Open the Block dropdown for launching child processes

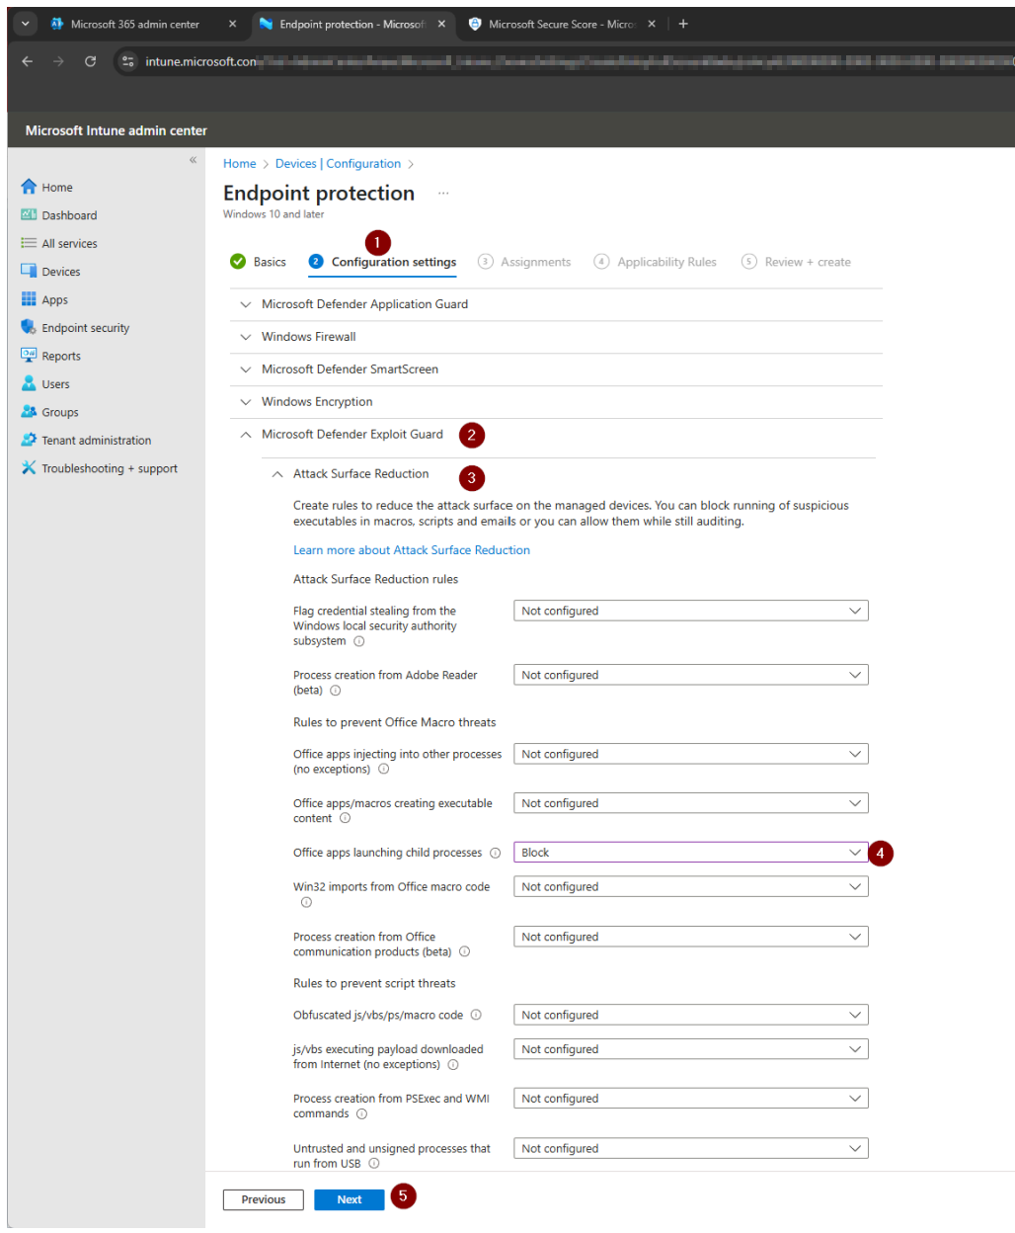pyautogui.click(x=691, y=853)
